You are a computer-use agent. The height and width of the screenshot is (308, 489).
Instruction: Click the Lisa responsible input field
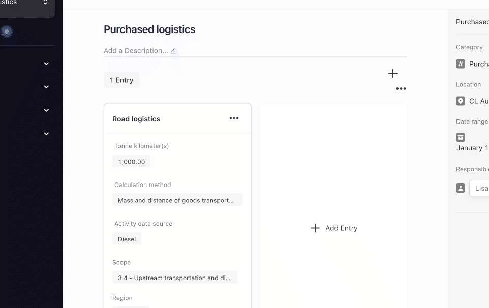479,188
